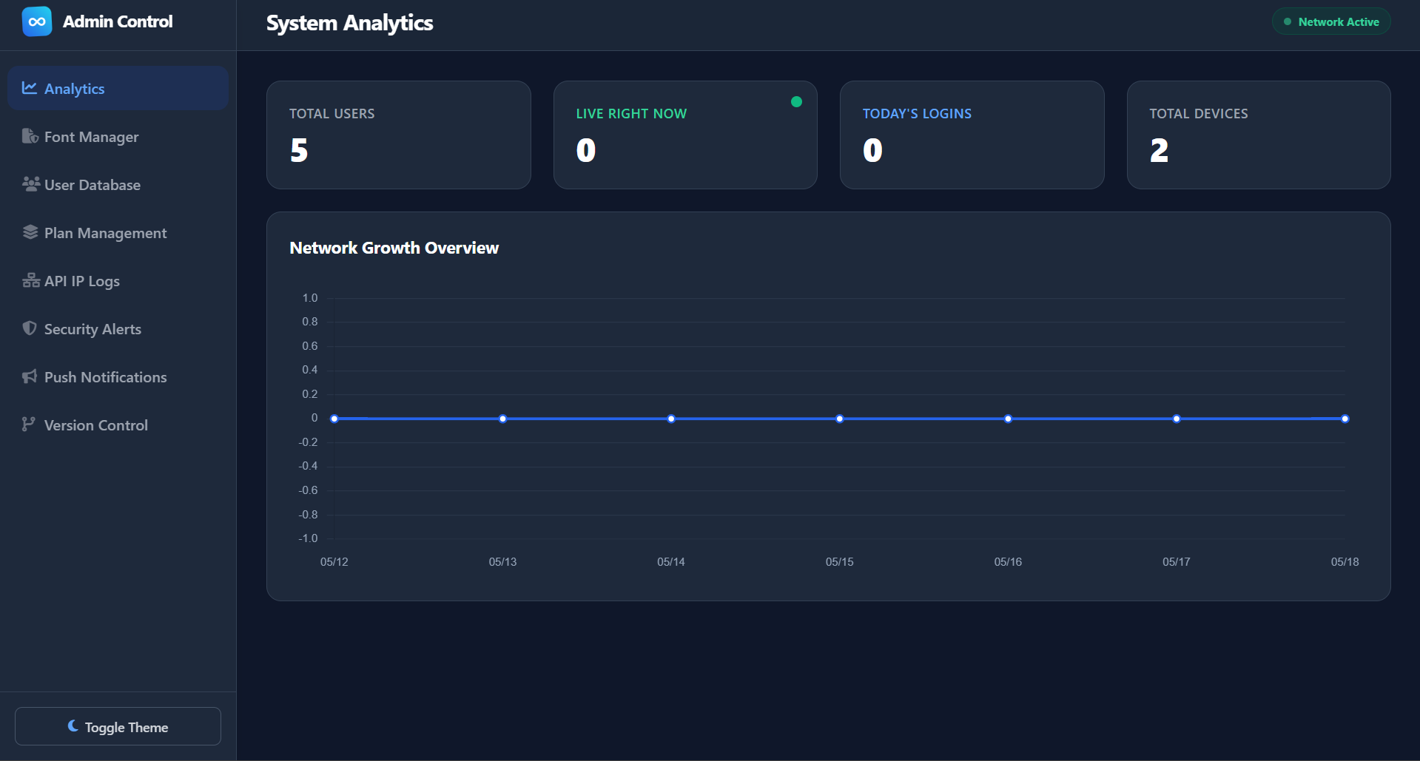The width and height of the screenshot is (1420, 761).
Task: Select the Today's Logins card
Action: [972, 135]
